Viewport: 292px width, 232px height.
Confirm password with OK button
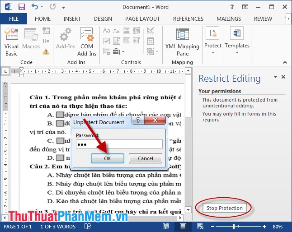pos(108,158)
